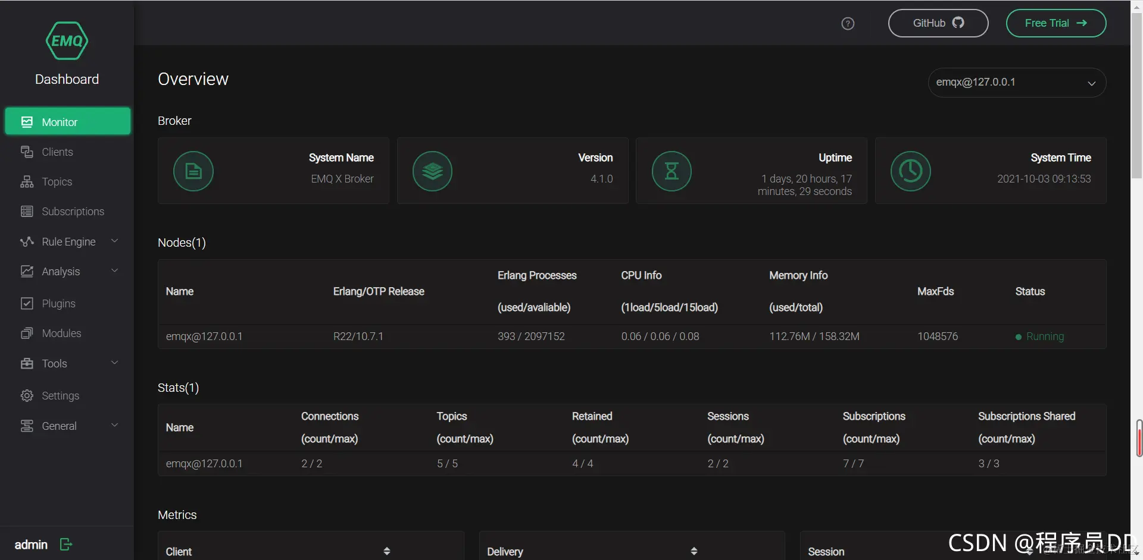
Task: Click the Version layers icon
Action: click(432, 171)
